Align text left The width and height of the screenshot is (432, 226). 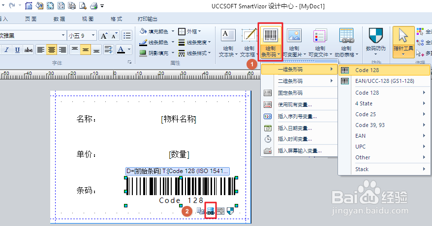click(41, 50)
